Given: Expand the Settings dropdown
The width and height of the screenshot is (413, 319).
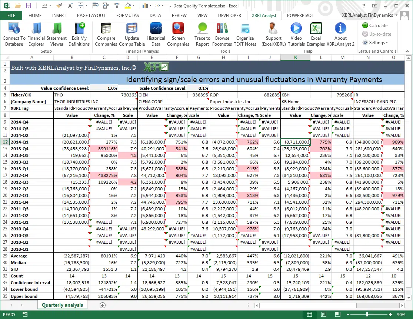Looking at the screenshot, I should [x=375, y=43].
